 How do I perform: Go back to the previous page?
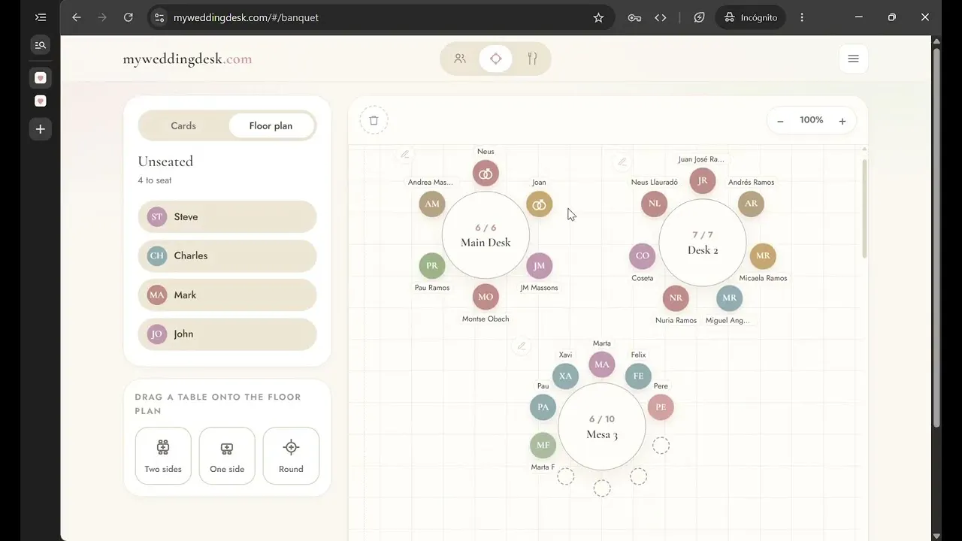(77, 17)
